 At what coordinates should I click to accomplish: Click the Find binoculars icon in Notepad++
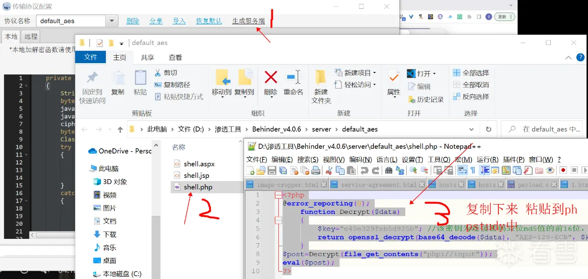(389, 170)
